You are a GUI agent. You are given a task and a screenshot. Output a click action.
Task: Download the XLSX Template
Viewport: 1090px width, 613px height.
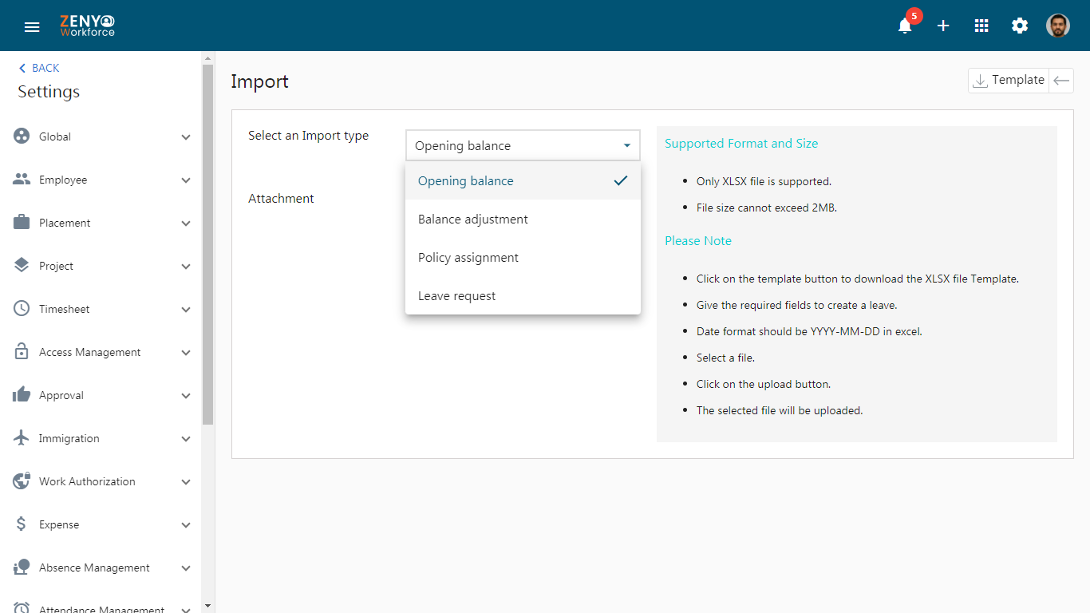1009,81
